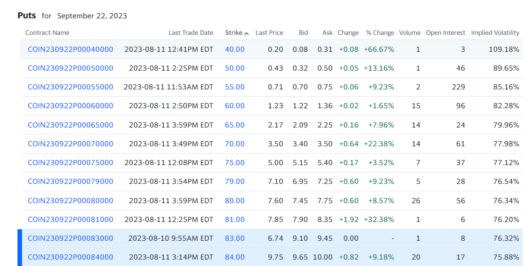Viewport: 532px width, 266px height.
Task: Open contract COIN230922P00083000
Action: pos(70,238)
